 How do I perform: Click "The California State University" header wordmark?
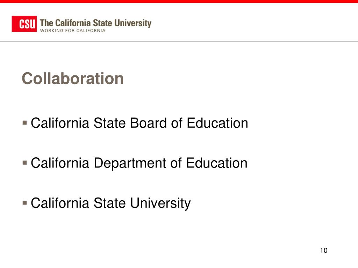pyautogui.click(x=95, y=23)
